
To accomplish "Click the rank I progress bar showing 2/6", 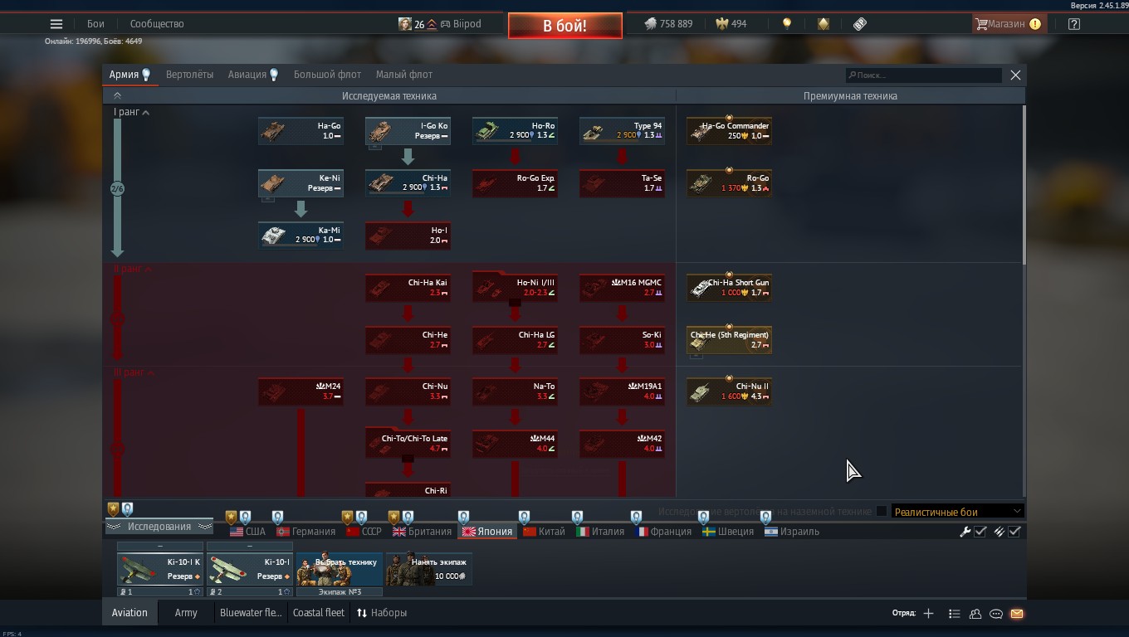I will 117,188.
